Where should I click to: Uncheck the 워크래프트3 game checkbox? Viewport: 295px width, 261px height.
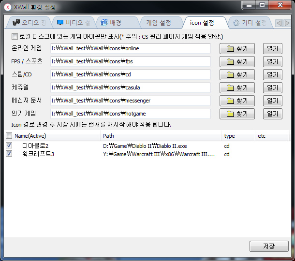click(x=9, y=154)
